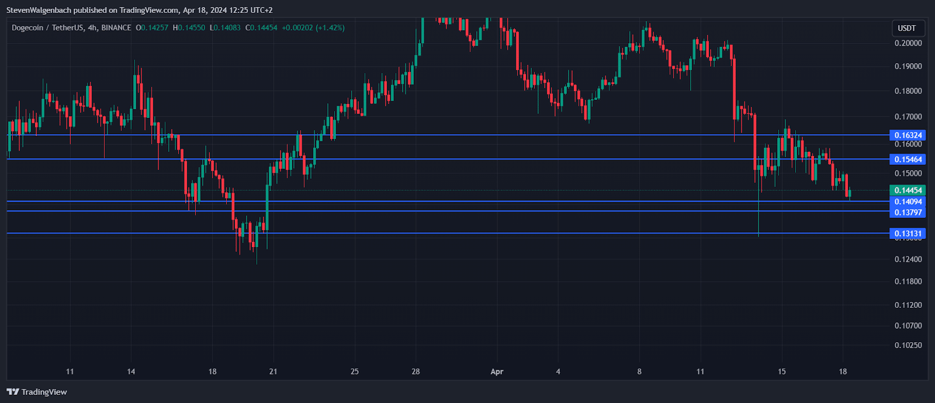
Task: Click the +0.00202 (+1.42%) change value
Action: (x=313, y=27)
